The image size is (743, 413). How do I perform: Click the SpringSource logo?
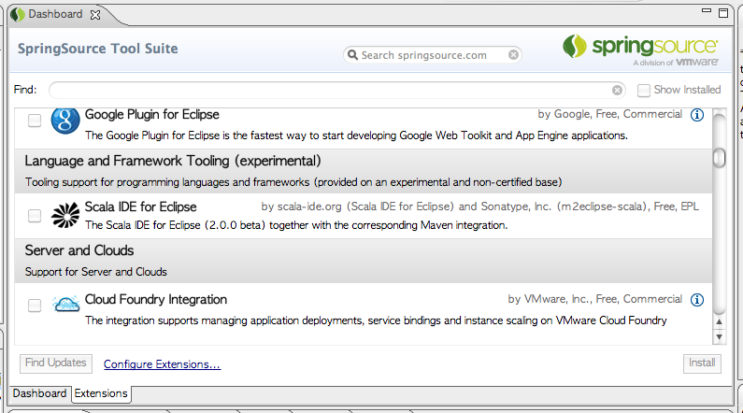coord(640,50)
